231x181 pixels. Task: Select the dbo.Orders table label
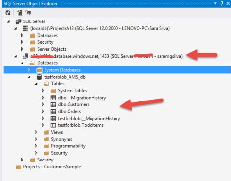69,111
